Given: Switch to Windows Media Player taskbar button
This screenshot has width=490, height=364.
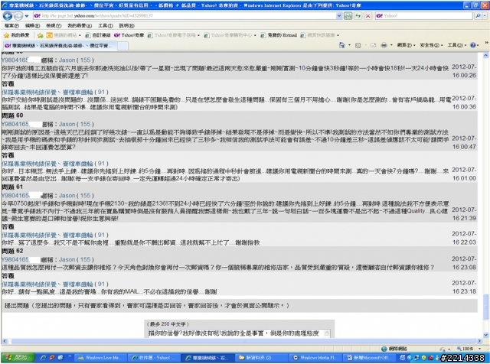Looking at the screenshot, I should point(315,358).
